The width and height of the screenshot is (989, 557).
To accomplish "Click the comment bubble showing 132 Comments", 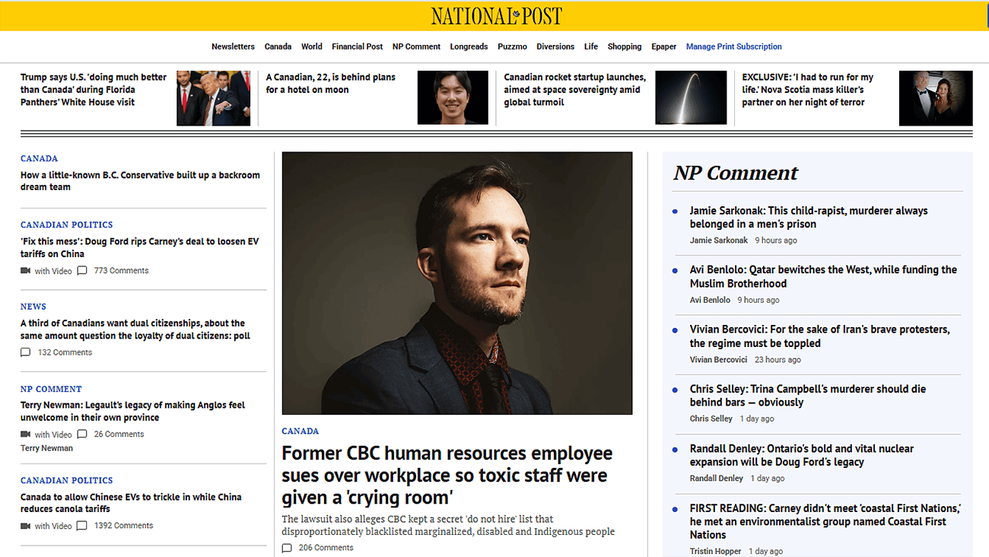I will (x=25, y=352).
